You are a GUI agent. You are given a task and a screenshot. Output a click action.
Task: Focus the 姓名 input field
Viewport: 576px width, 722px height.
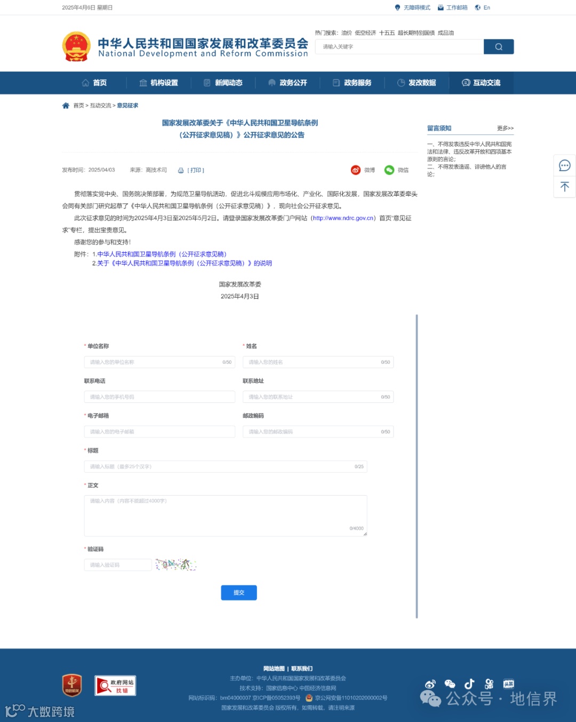[x=318, y=362]
